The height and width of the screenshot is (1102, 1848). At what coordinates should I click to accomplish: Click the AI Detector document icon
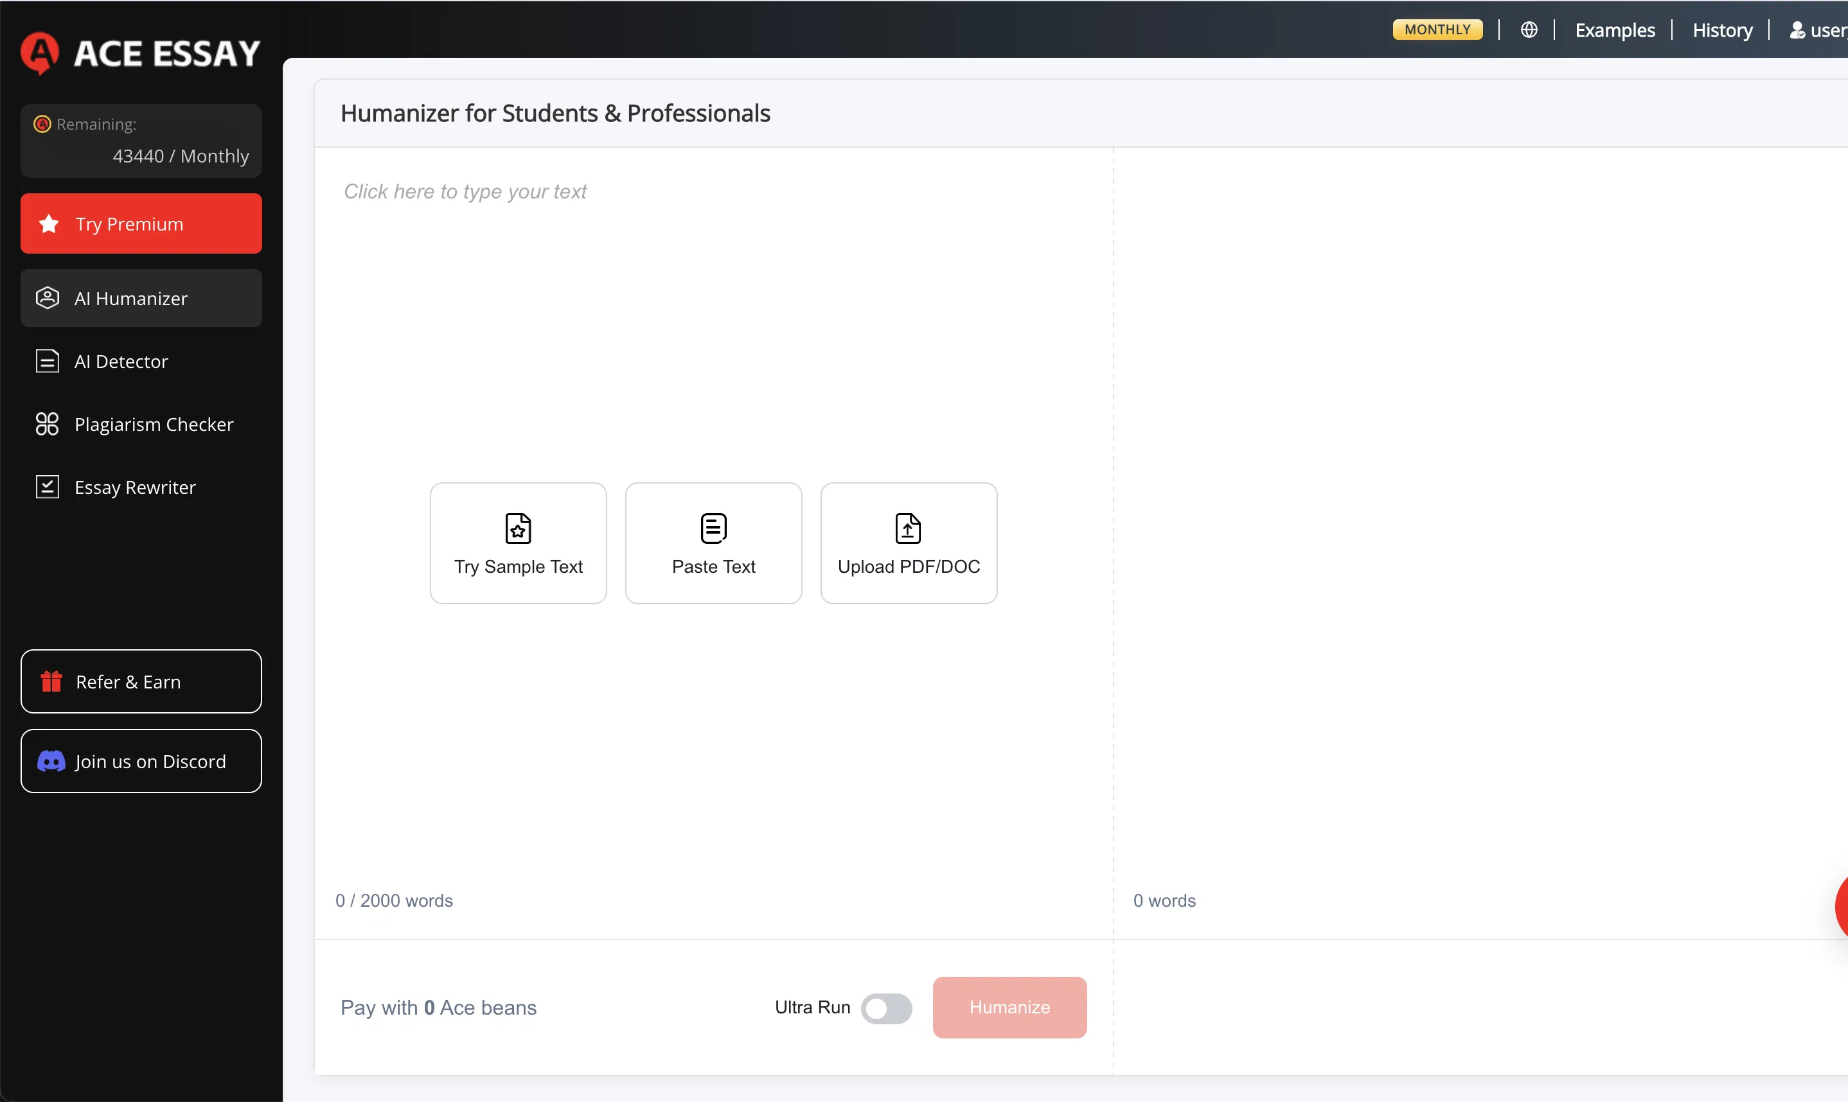pos(48,361)
